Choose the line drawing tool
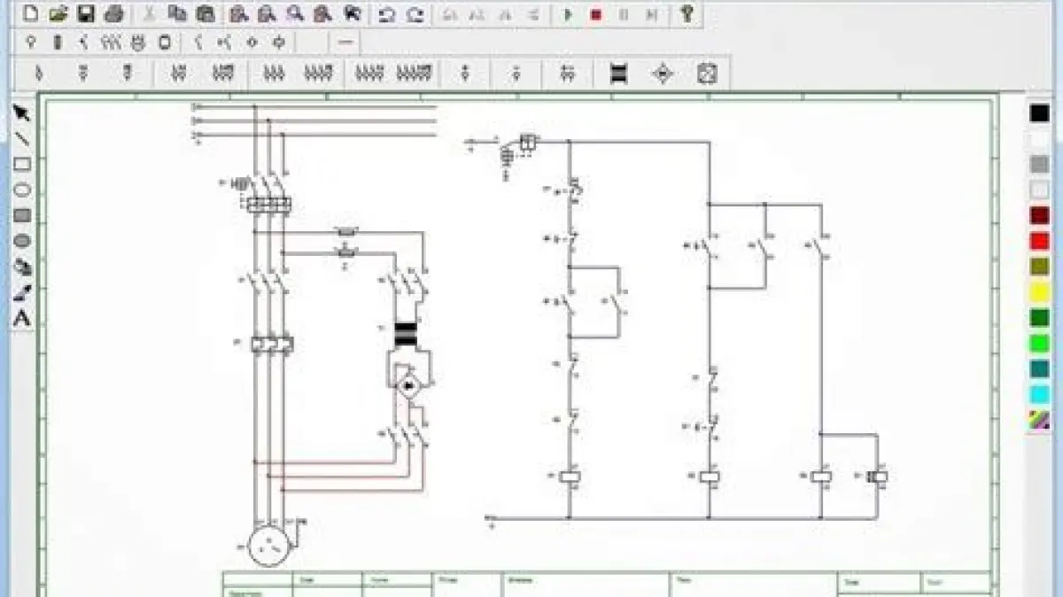 point(22,139)
